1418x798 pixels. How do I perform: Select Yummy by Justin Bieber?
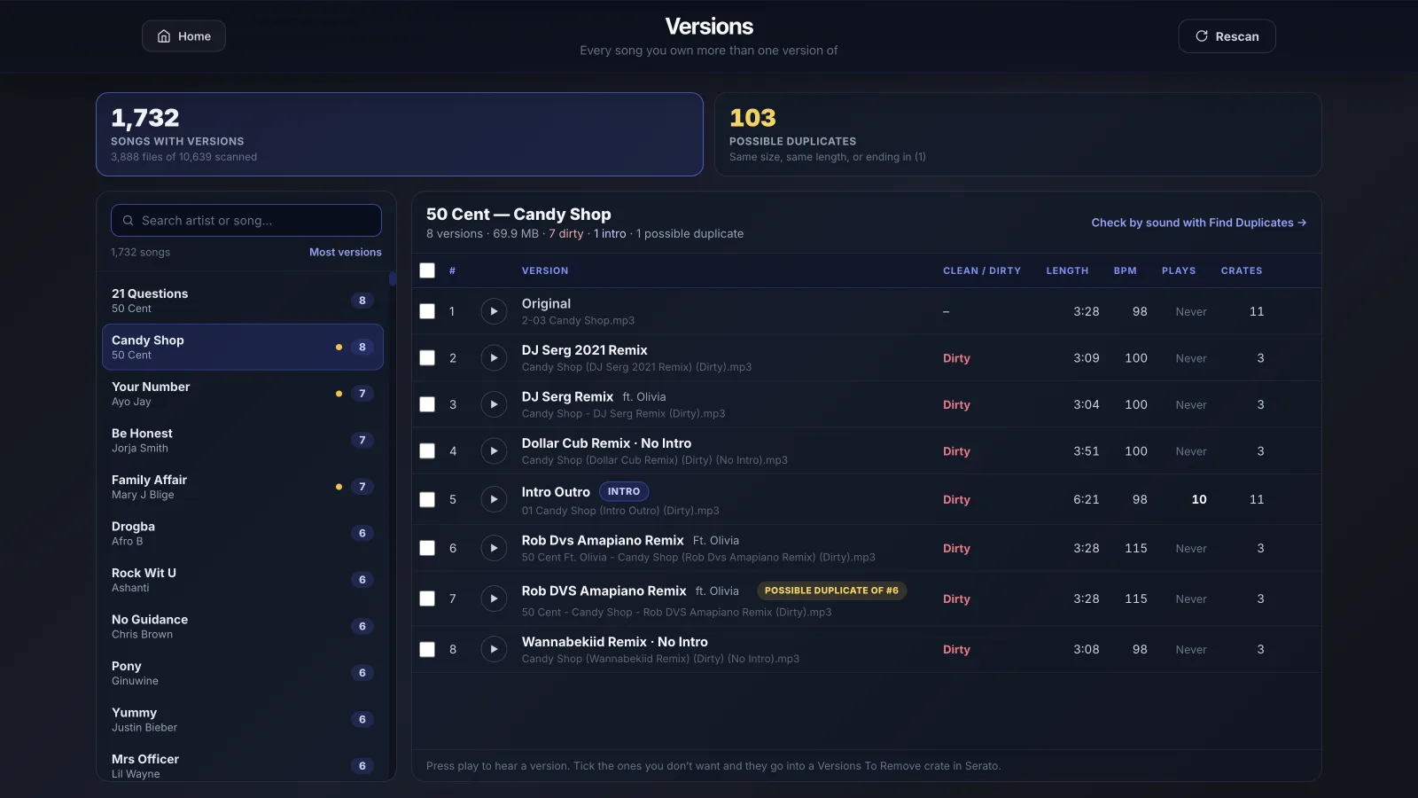click(243, 720)
